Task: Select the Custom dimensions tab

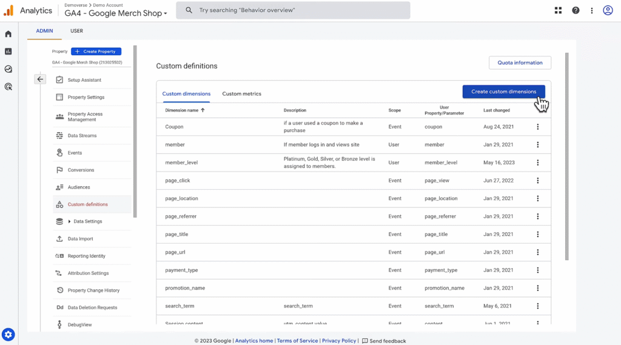Action: (186, 94)
